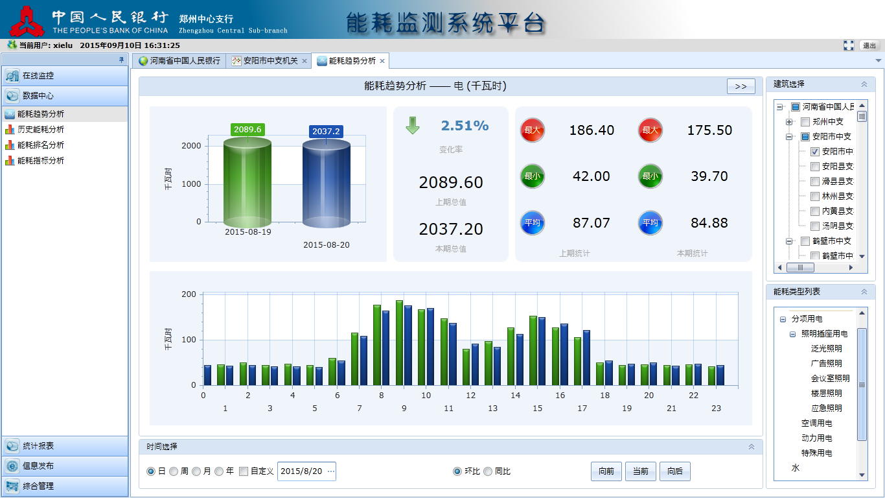
Task: Open 统计报表 section at bottom
Action: pos(65,446)
